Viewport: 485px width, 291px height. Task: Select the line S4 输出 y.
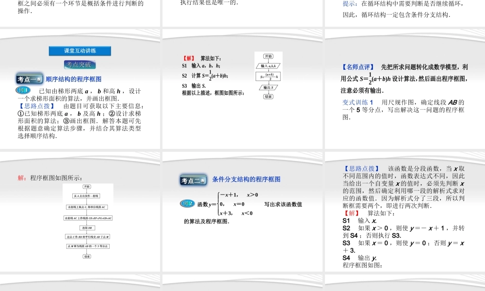(x=360, y=258)
